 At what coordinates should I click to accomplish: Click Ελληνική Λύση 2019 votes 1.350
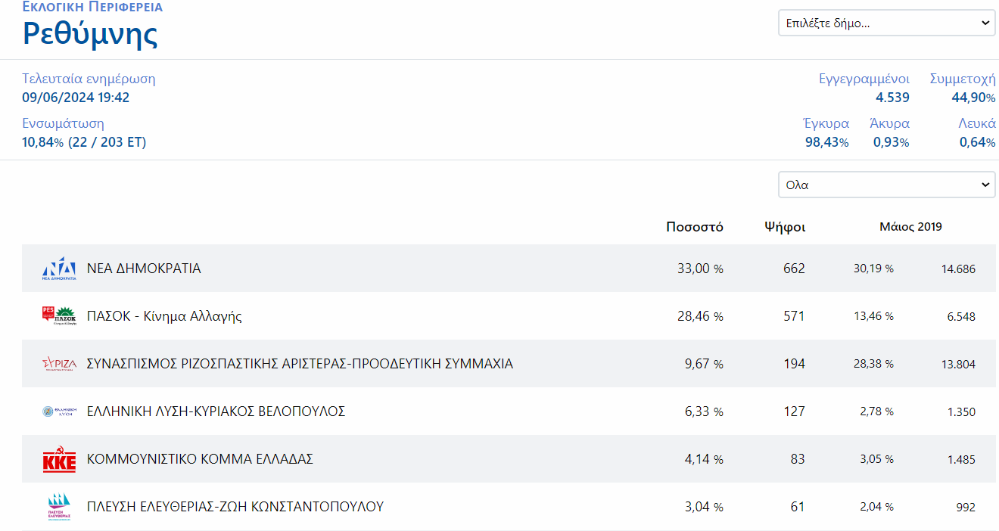[x=961, y=412]
